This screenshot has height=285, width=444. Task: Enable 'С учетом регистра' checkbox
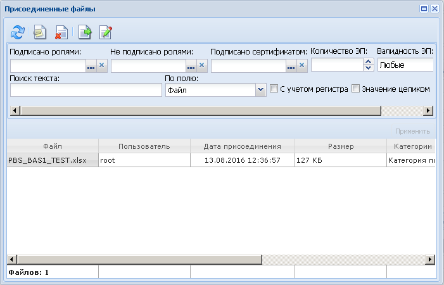[274, 89]
